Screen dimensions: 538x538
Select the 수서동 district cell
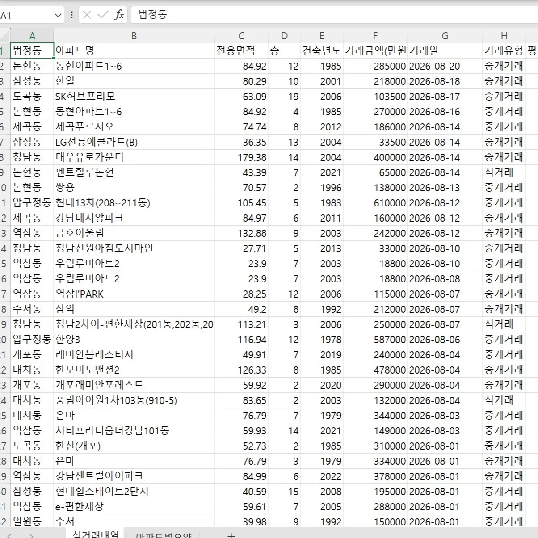(x=32, y=309)
